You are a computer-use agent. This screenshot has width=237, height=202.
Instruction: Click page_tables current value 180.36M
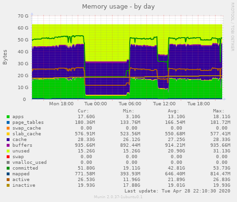(x=85, y=122)
